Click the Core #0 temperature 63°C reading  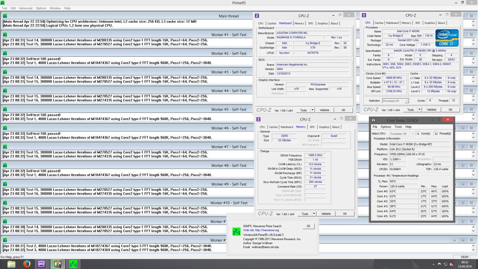[x=404, y=191]
